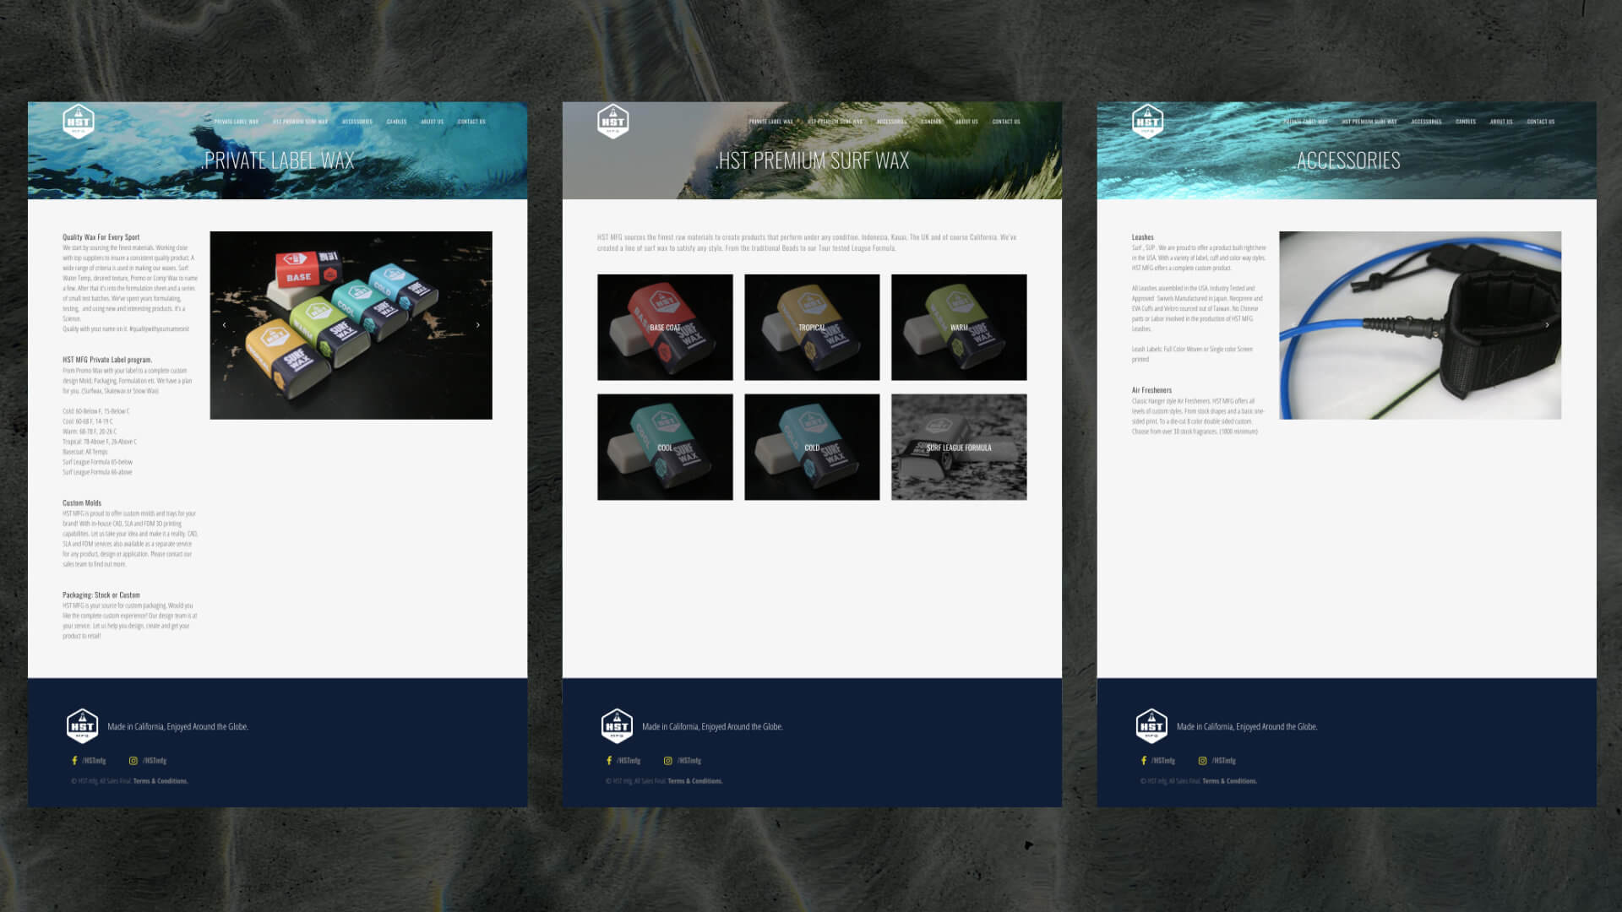Follow the Facebook /HSTmfg link in Private Label footer
This screenshot has width=1622, height=912.
(x=94, y=761)
